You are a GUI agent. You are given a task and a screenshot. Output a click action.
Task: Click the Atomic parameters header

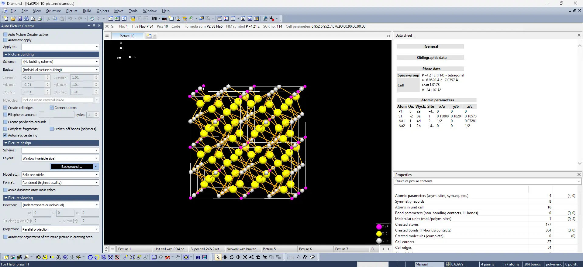[437, 100]
